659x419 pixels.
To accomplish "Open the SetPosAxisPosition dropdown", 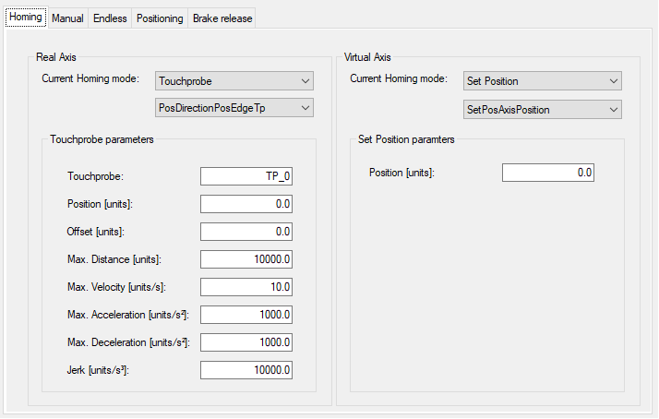I will coord(542,109).
